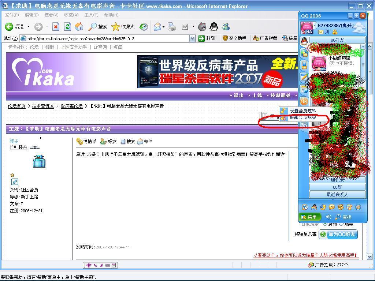
Task: Open the IE Search (搜索) toolbar button
Action: [97, 26]
